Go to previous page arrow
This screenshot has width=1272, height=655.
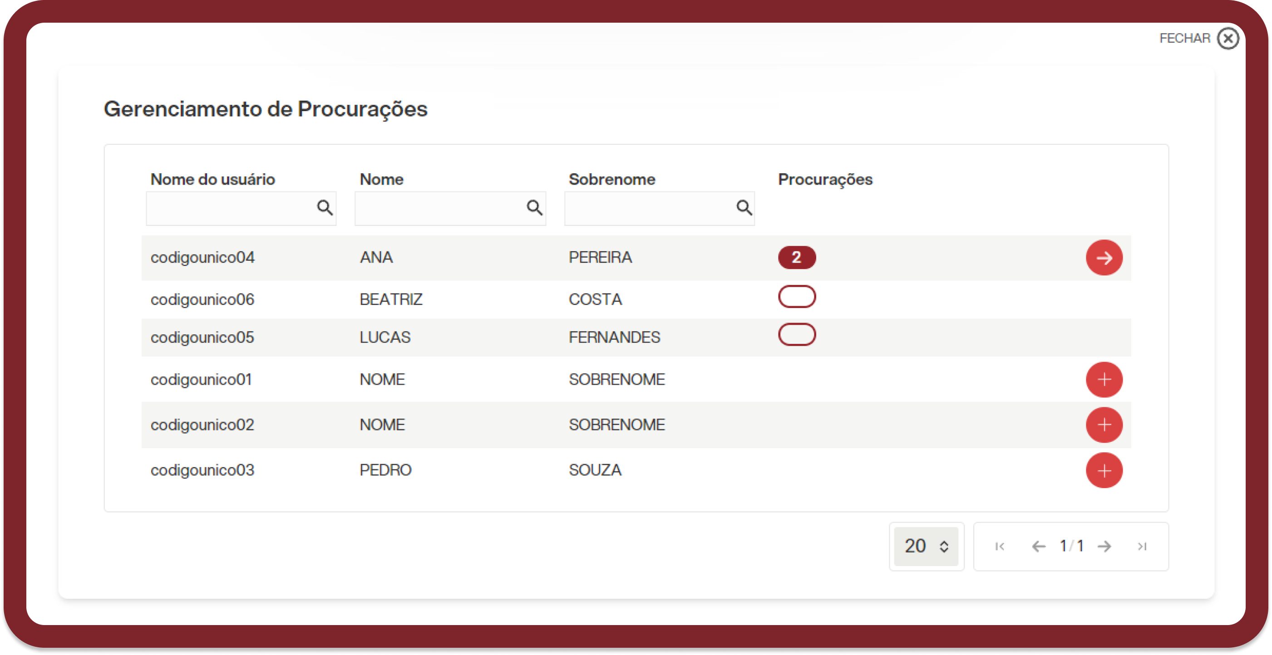pos(1039,546)
